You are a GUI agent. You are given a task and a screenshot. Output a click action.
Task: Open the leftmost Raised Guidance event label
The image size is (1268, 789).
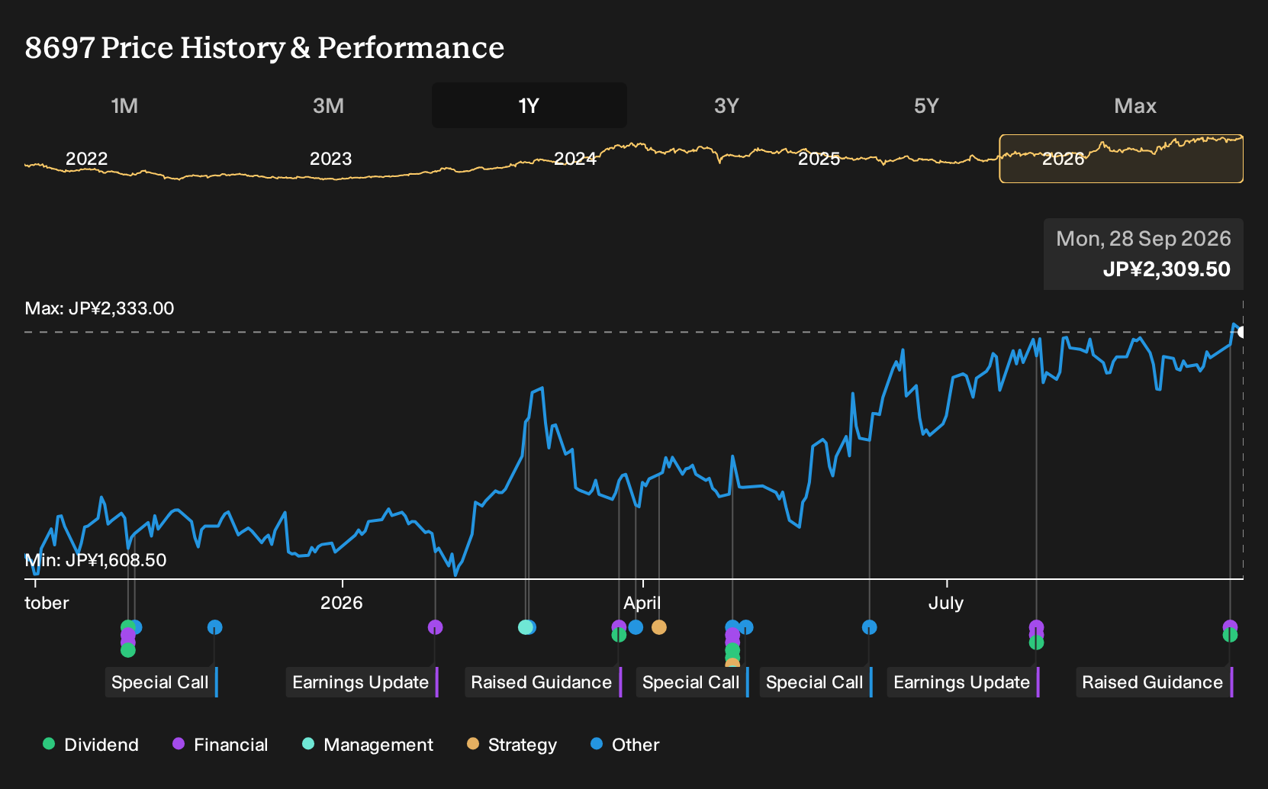pyautogui.click(x=542, y=682)
